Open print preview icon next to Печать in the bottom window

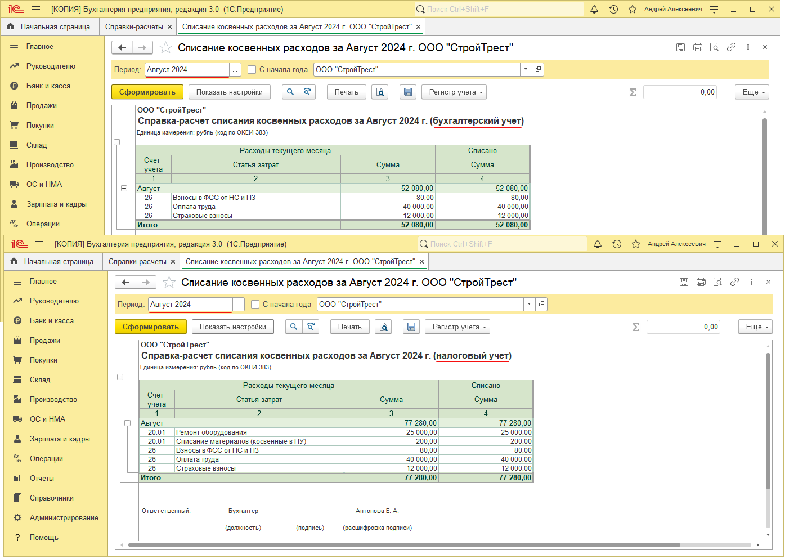pyautogui.click(x=383, y=327)
